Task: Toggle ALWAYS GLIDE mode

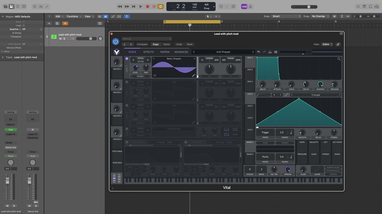Action: tap(333, 167)
